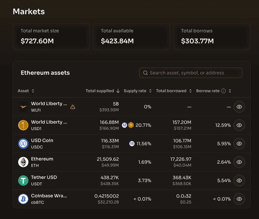Click the cbBTC Bitcoin icon
This screenshot has height=219, width=259.
[23, 199]
